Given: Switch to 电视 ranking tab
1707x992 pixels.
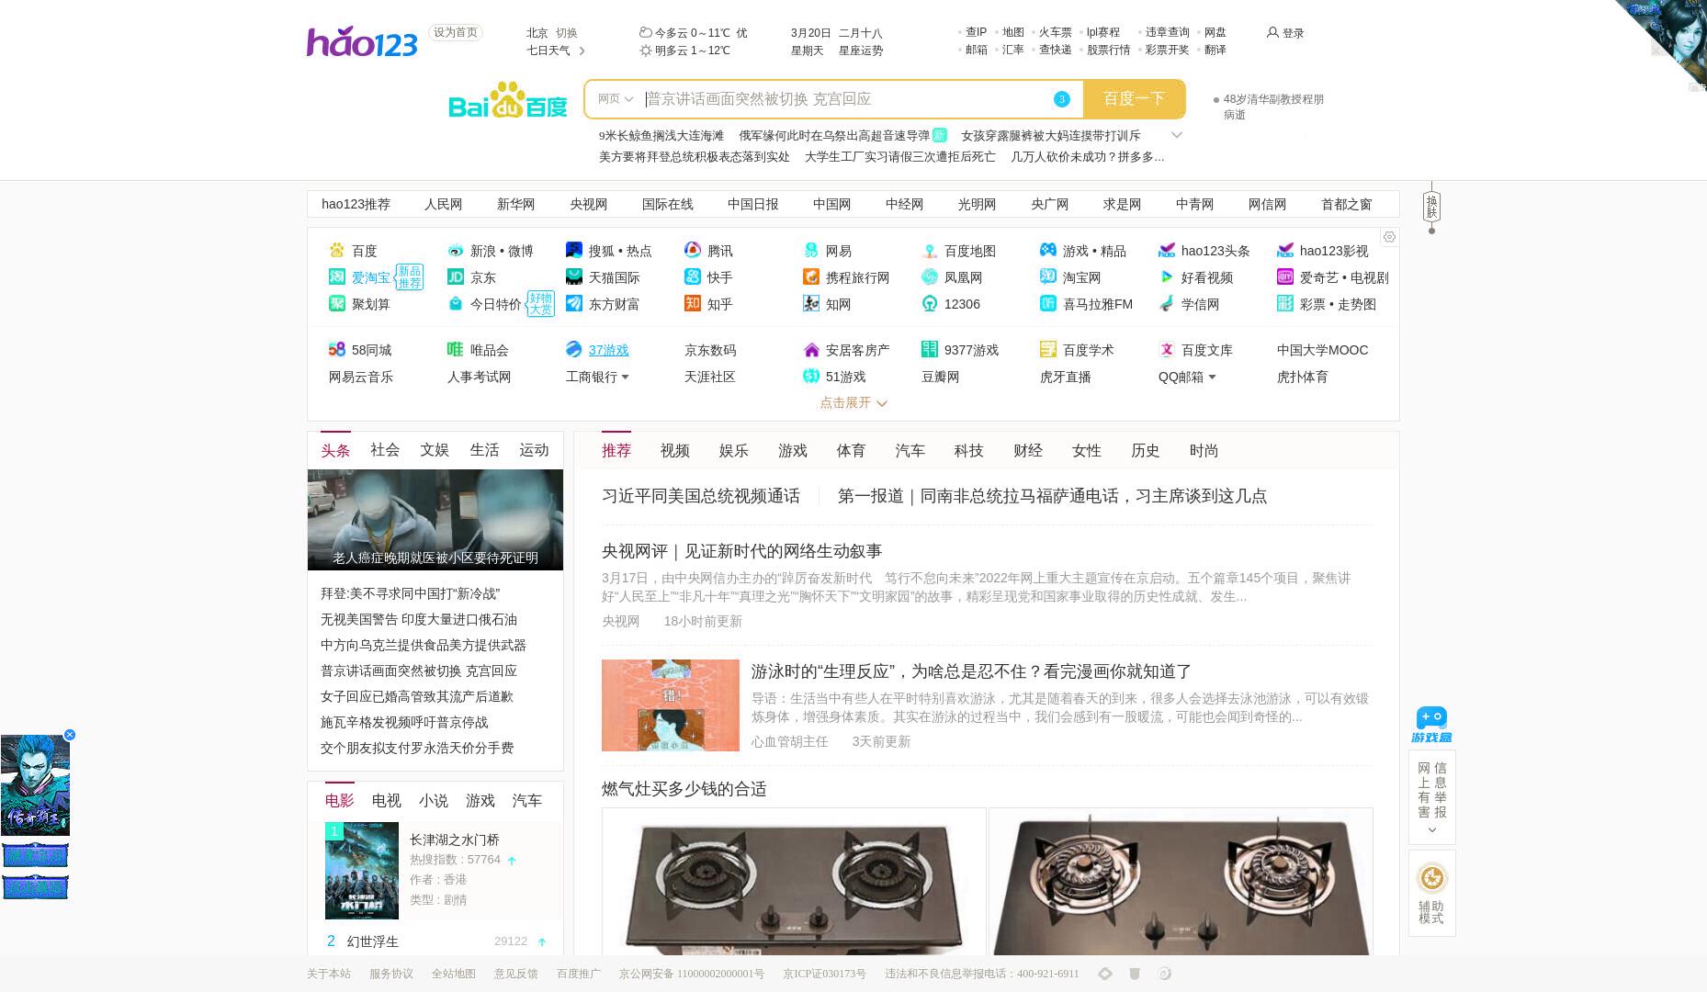Looking at the screenshot, I should [x=387, y=801].
